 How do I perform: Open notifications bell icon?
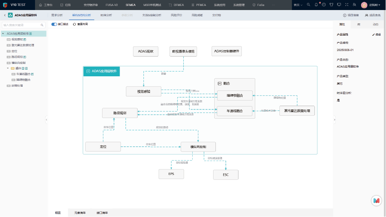tap(316, 5)
